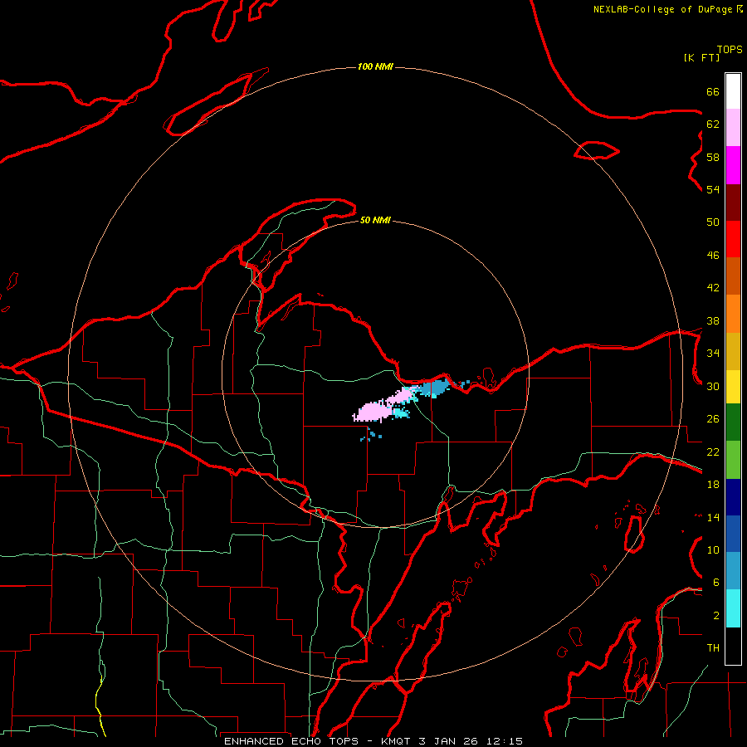
Task: Click the TH legend label
Action: point(713,648)
